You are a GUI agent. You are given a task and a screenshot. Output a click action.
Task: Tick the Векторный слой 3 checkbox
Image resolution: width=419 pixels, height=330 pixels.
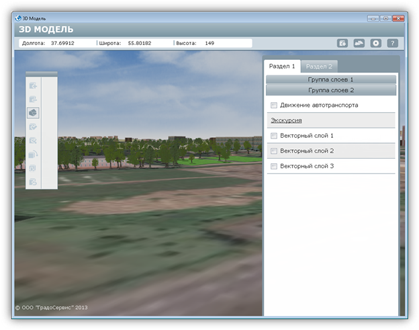coord(273,166)
